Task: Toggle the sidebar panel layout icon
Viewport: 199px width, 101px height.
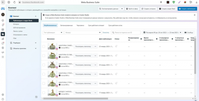Action: [x=36, y=97]
